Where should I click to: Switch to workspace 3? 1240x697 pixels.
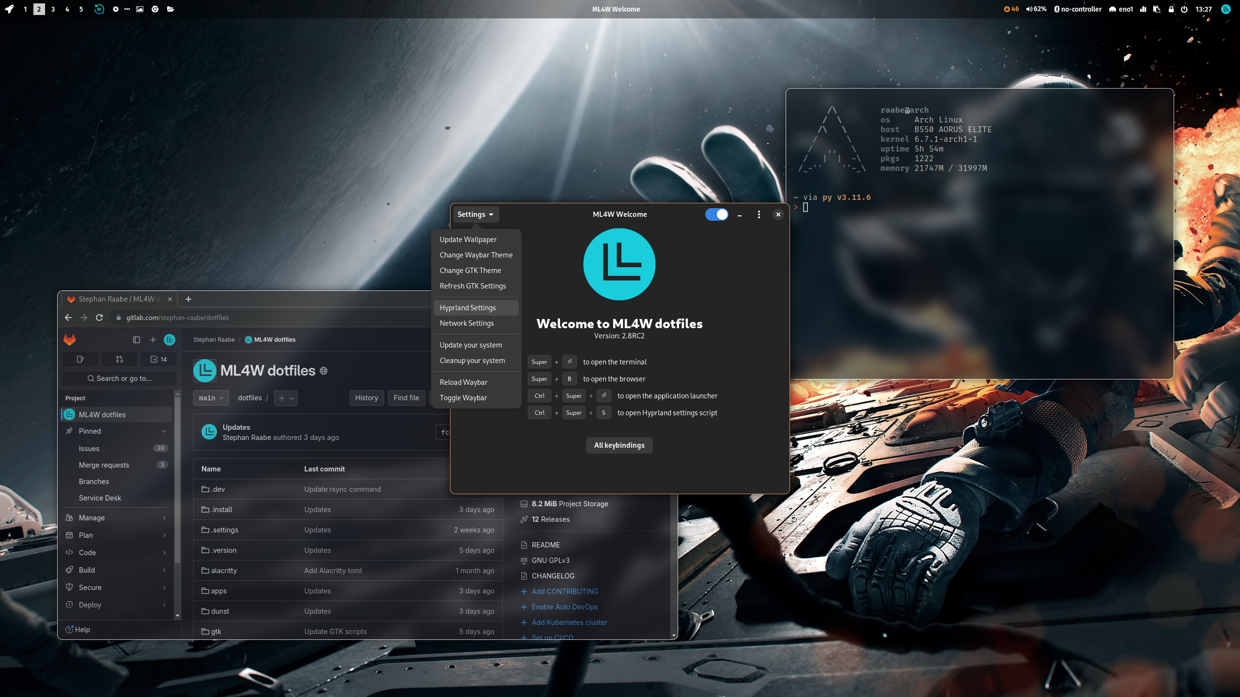point(53,9)
